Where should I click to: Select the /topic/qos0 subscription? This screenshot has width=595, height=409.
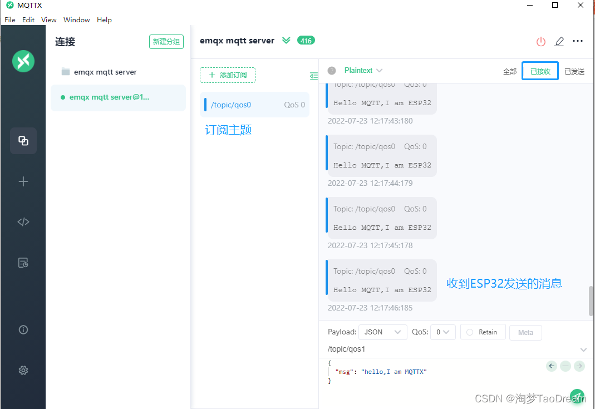(x=254, y=105)
